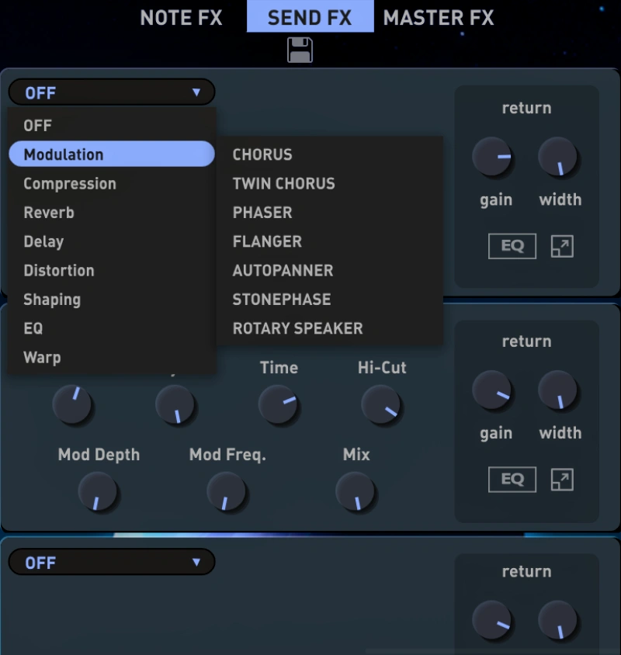This screenshot has height=655, width=621.
Task: Toggle the EQ button in second return panel
Action: 512,480
